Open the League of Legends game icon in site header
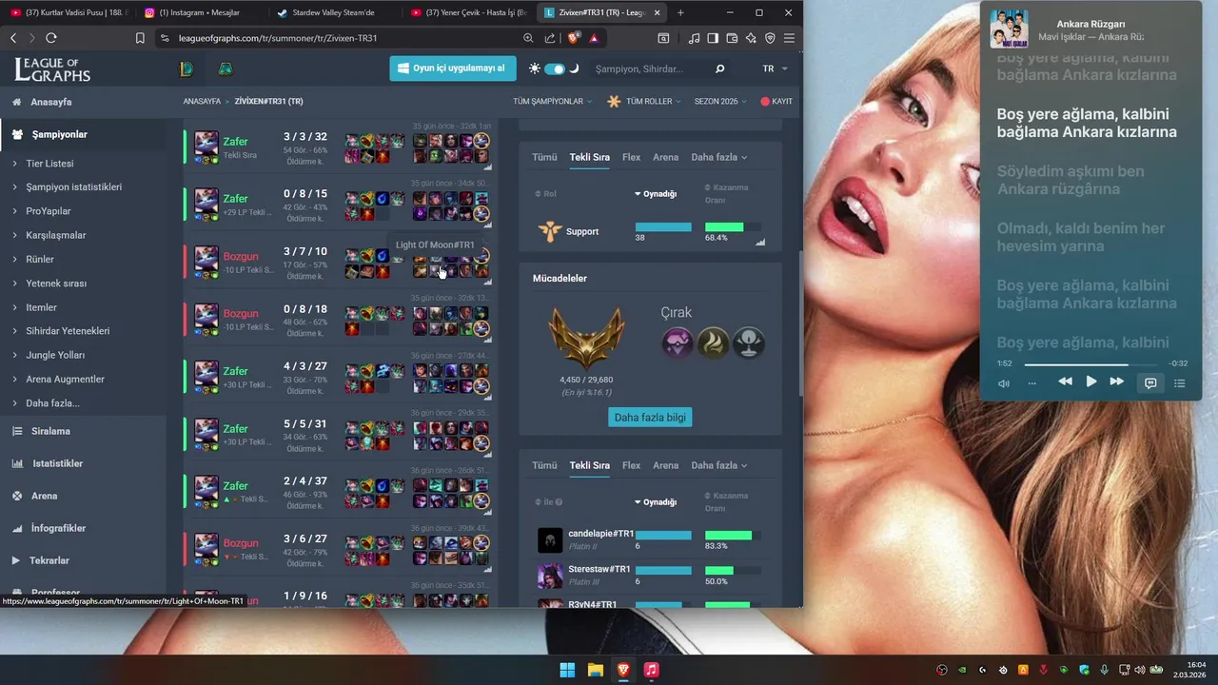The width and height of the screenshot is (1218, 685). click(x=186, y=68)
